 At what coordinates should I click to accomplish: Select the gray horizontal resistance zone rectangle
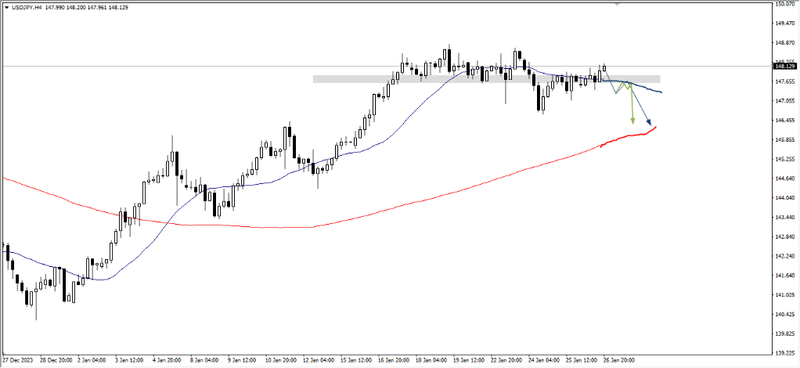pos(485,79)
